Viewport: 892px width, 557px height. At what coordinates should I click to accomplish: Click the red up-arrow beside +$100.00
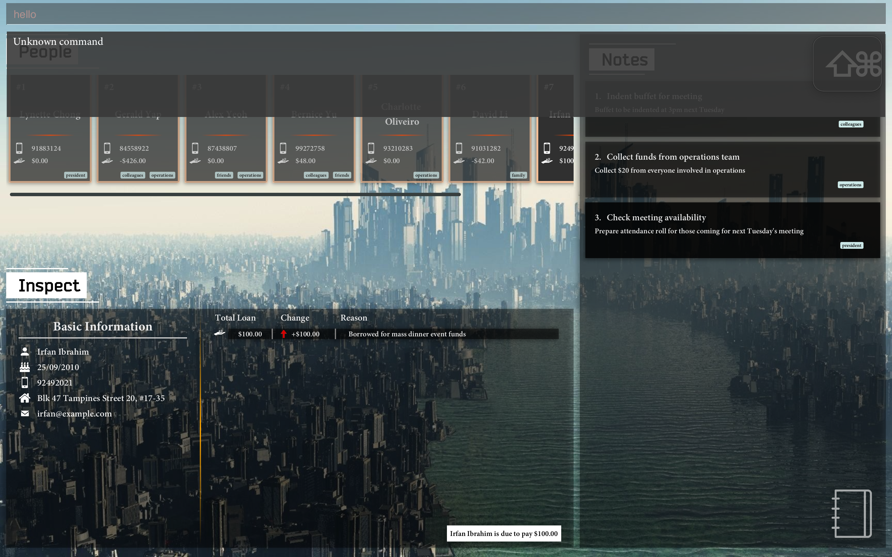283,334
